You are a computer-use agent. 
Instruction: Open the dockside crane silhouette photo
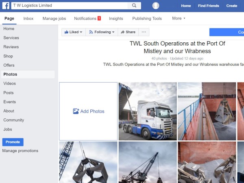[x=148, y=162]
